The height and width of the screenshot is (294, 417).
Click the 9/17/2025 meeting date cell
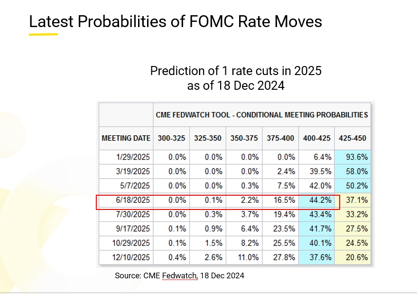[126, 229]
